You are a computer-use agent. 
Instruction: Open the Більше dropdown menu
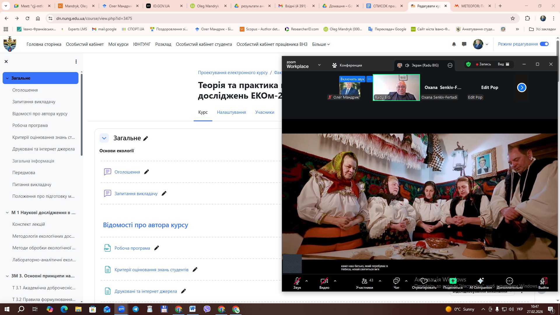point(321,44)
